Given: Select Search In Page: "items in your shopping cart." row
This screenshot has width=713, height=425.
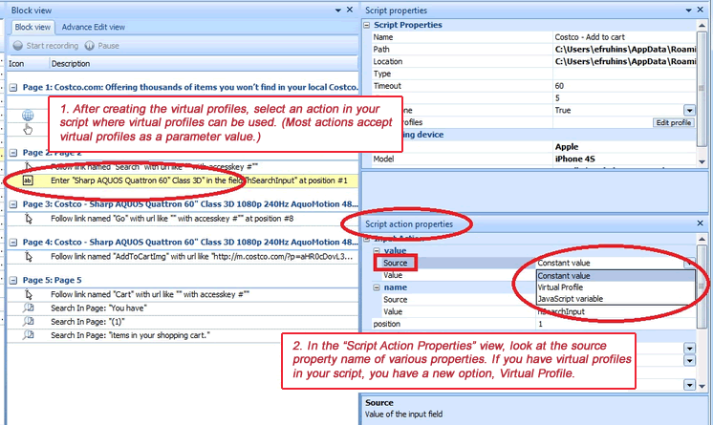Looking at the screenshot, I should point(183,335).
